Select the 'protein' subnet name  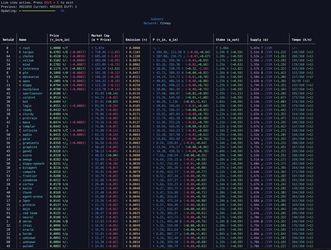coord(29,205)
